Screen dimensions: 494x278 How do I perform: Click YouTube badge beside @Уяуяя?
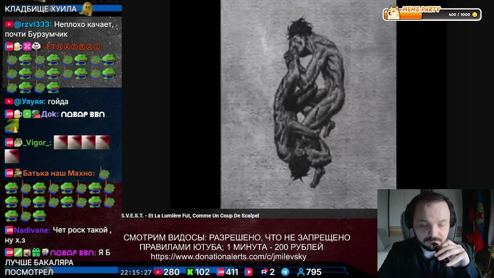click(9, 102)
